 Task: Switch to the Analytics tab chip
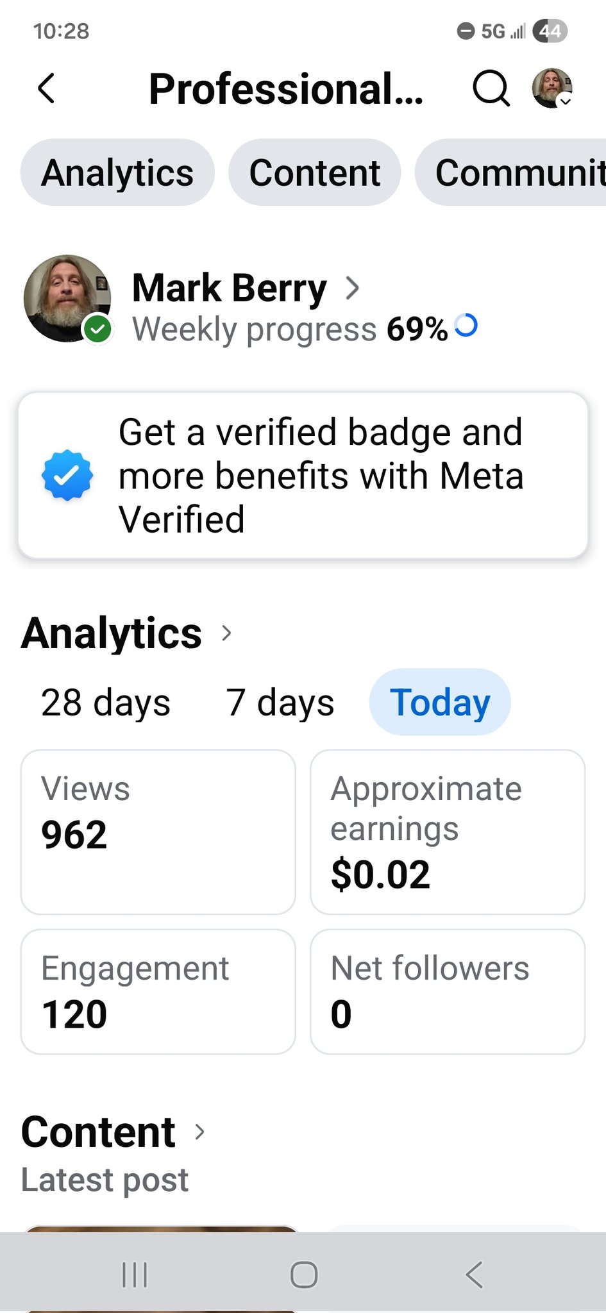pos(117,173)
